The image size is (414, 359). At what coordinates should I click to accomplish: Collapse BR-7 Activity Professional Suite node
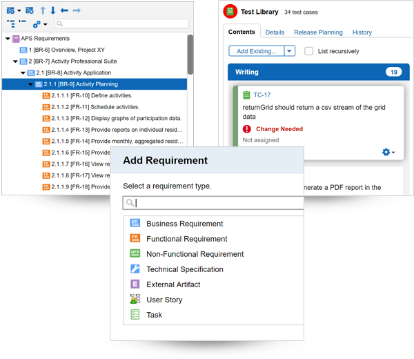[15, 61]
